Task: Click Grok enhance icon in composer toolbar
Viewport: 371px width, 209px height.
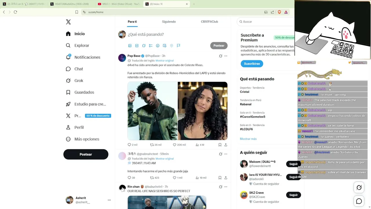Action: pyautogui.click(x=144, y=46)
